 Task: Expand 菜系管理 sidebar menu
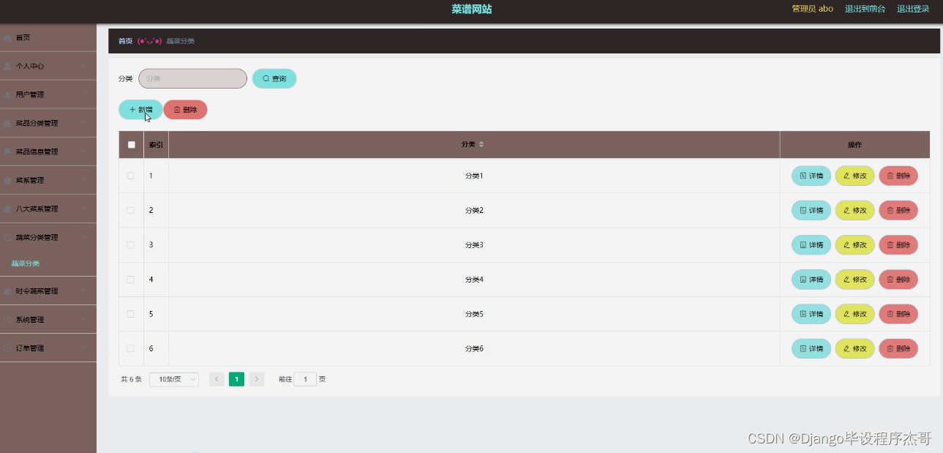point(48,180)
